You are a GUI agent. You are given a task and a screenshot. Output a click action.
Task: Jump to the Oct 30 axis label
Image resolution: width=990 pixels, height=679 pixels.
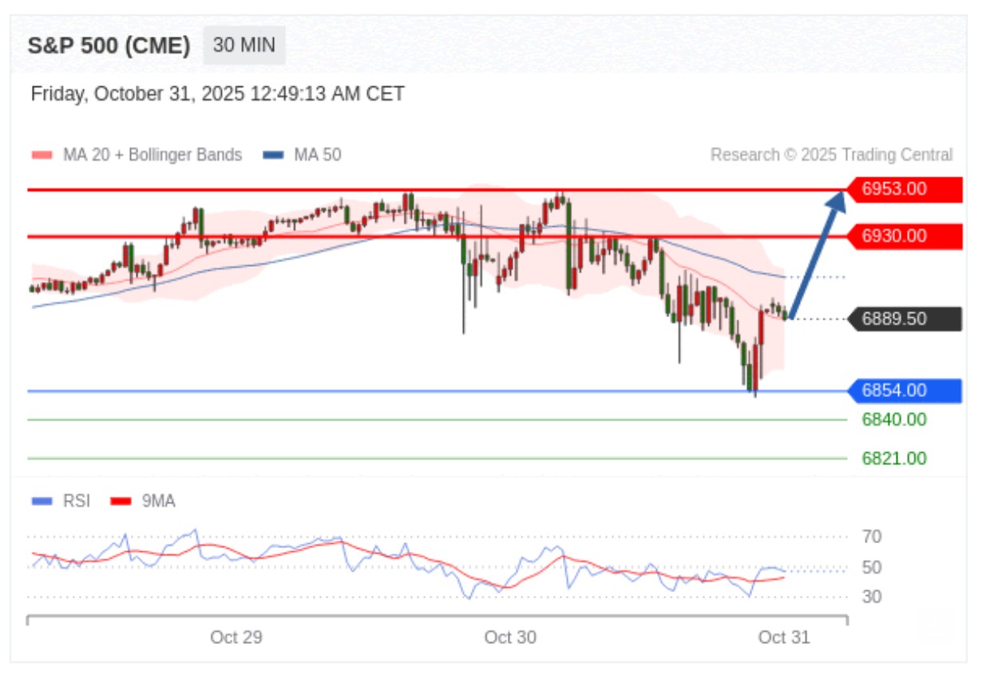point(510,637)
